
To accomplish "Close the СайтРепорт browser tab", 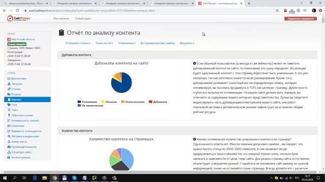I will pyautogui.click(x=241, y=4).
